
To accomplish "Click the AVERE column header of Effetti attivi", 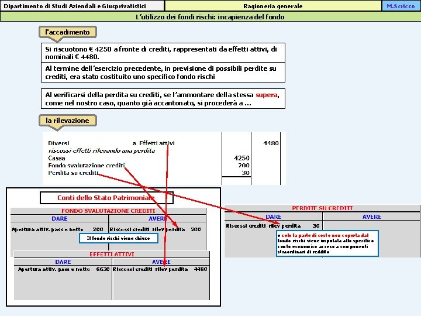I will pos(161,262).
